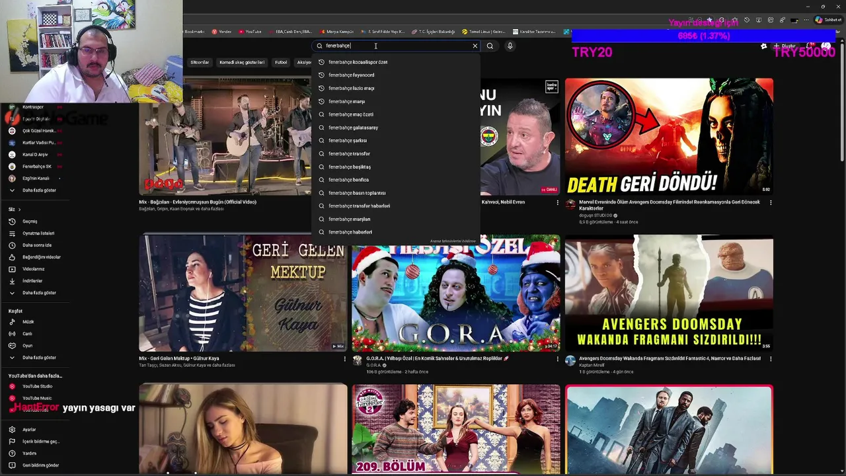Open Ezgi'nin Kanalı subscription channel

pyautogui.click(x=36, y=178)
